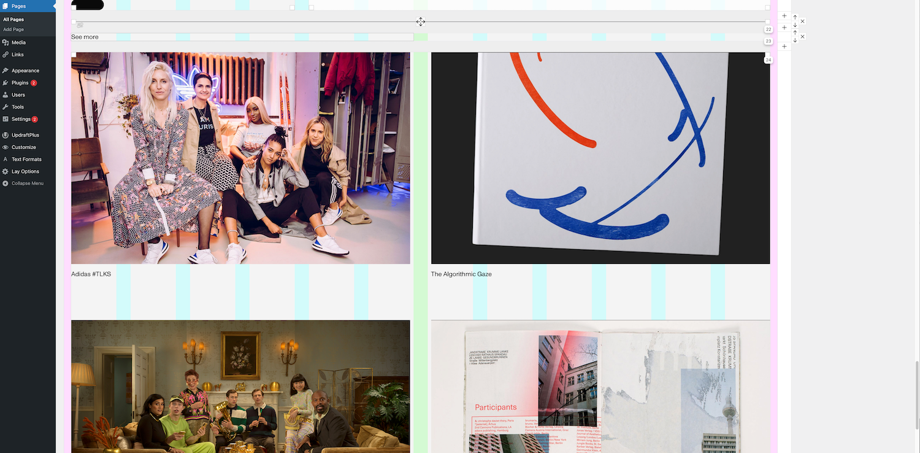Screen dimensions: 920x453
Task: Collapse the WordPress admin menu
Action: pyautogui.click(x=27, y=184)
